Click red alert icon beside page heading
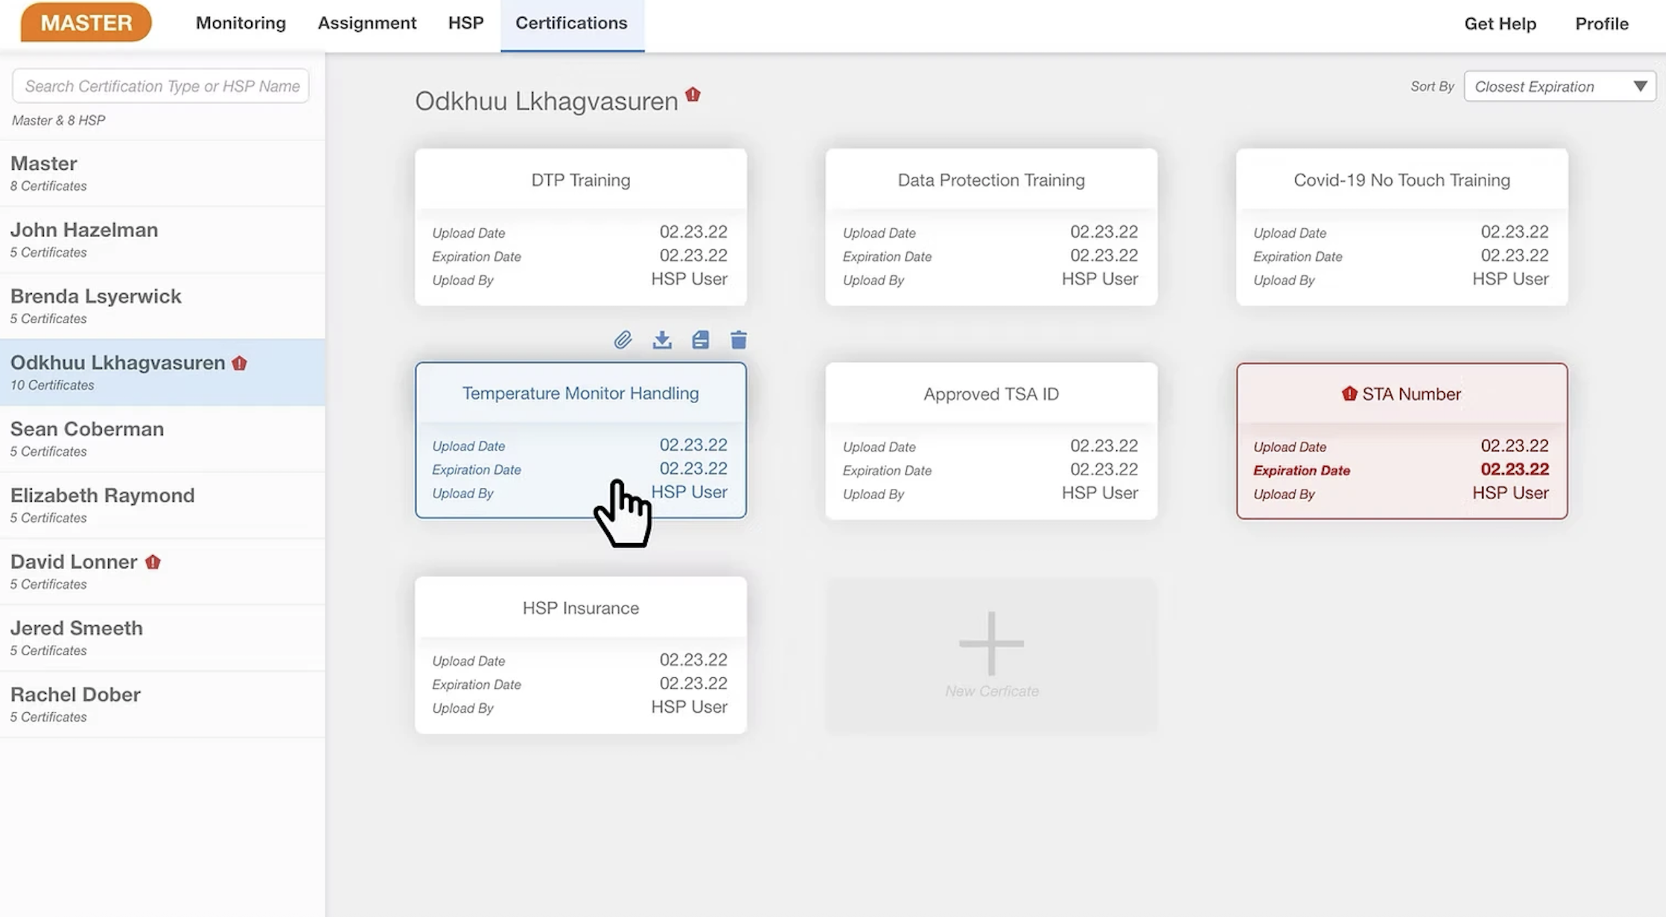Viewport: 1666px width, 917px height. point(692,95)
